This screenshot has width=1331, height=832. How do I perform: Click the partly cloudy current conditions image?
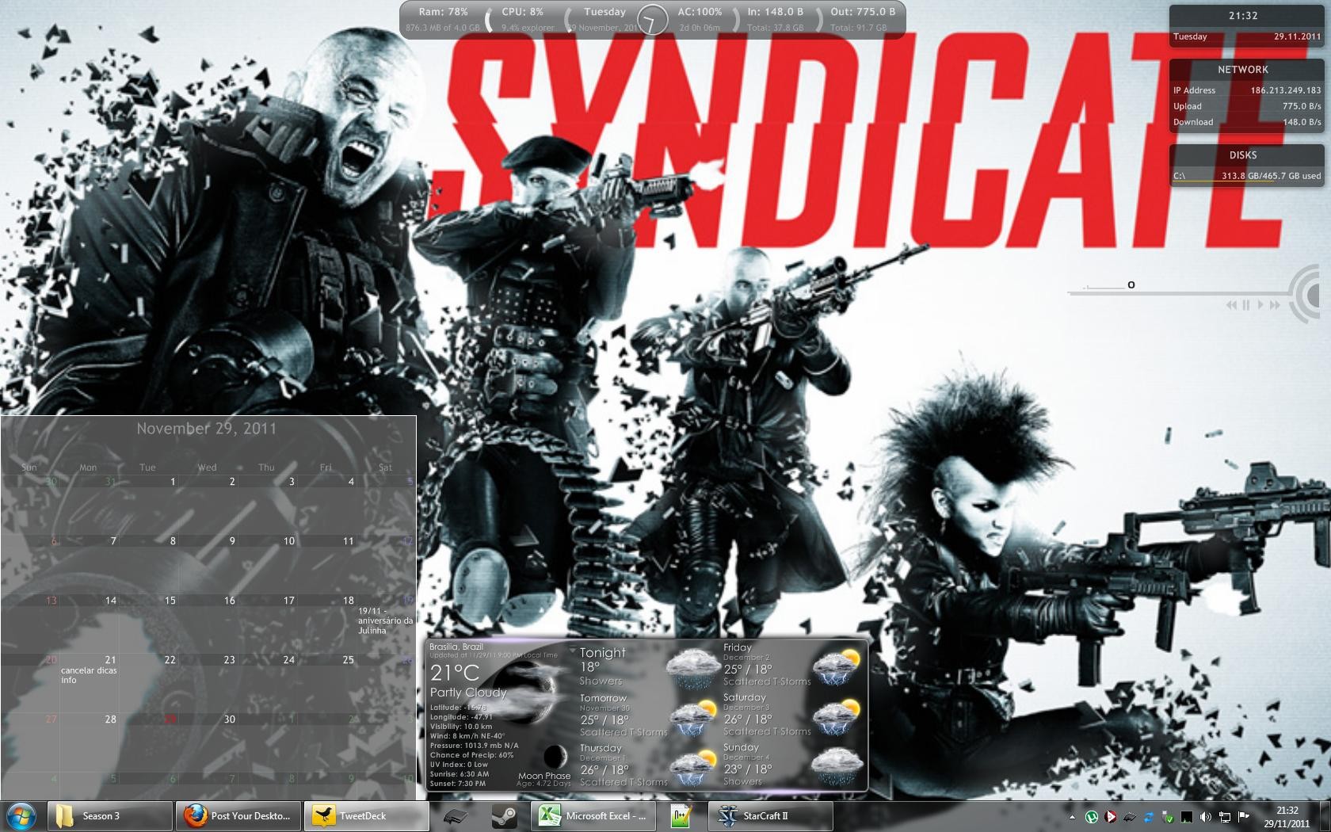pyautogui.click(x=523, y=693)
